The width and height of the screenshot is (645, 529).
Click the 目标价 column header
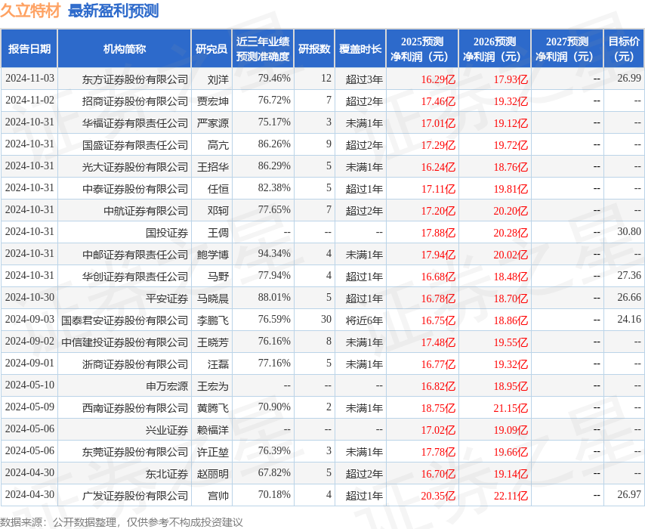pos(624,48)
